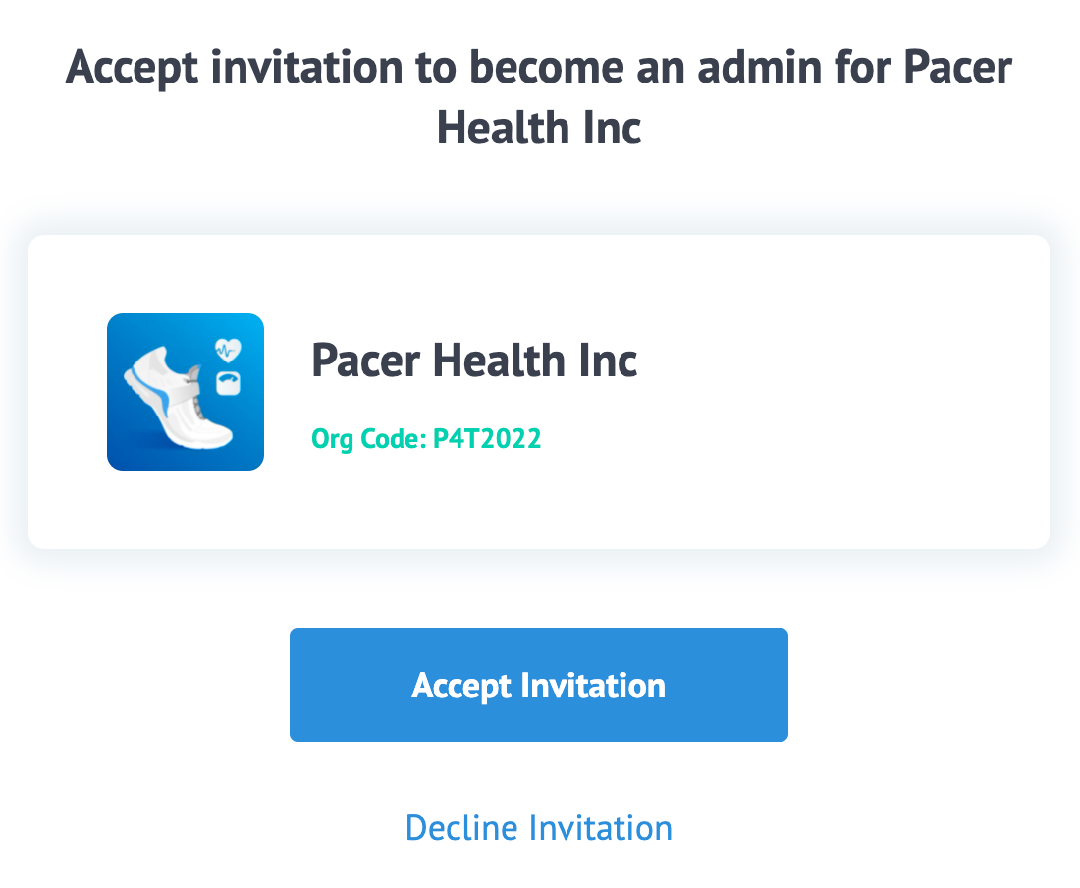Click the 'Org Code:' label
Image resolution: width=1080 pixels, height=888 pixels.
tap(369, 439)
